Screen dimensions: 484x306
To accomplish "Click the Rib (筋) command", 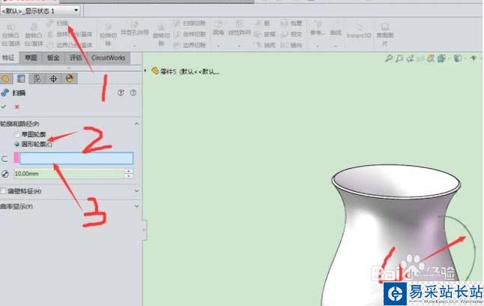I will (x=262, y=22).
